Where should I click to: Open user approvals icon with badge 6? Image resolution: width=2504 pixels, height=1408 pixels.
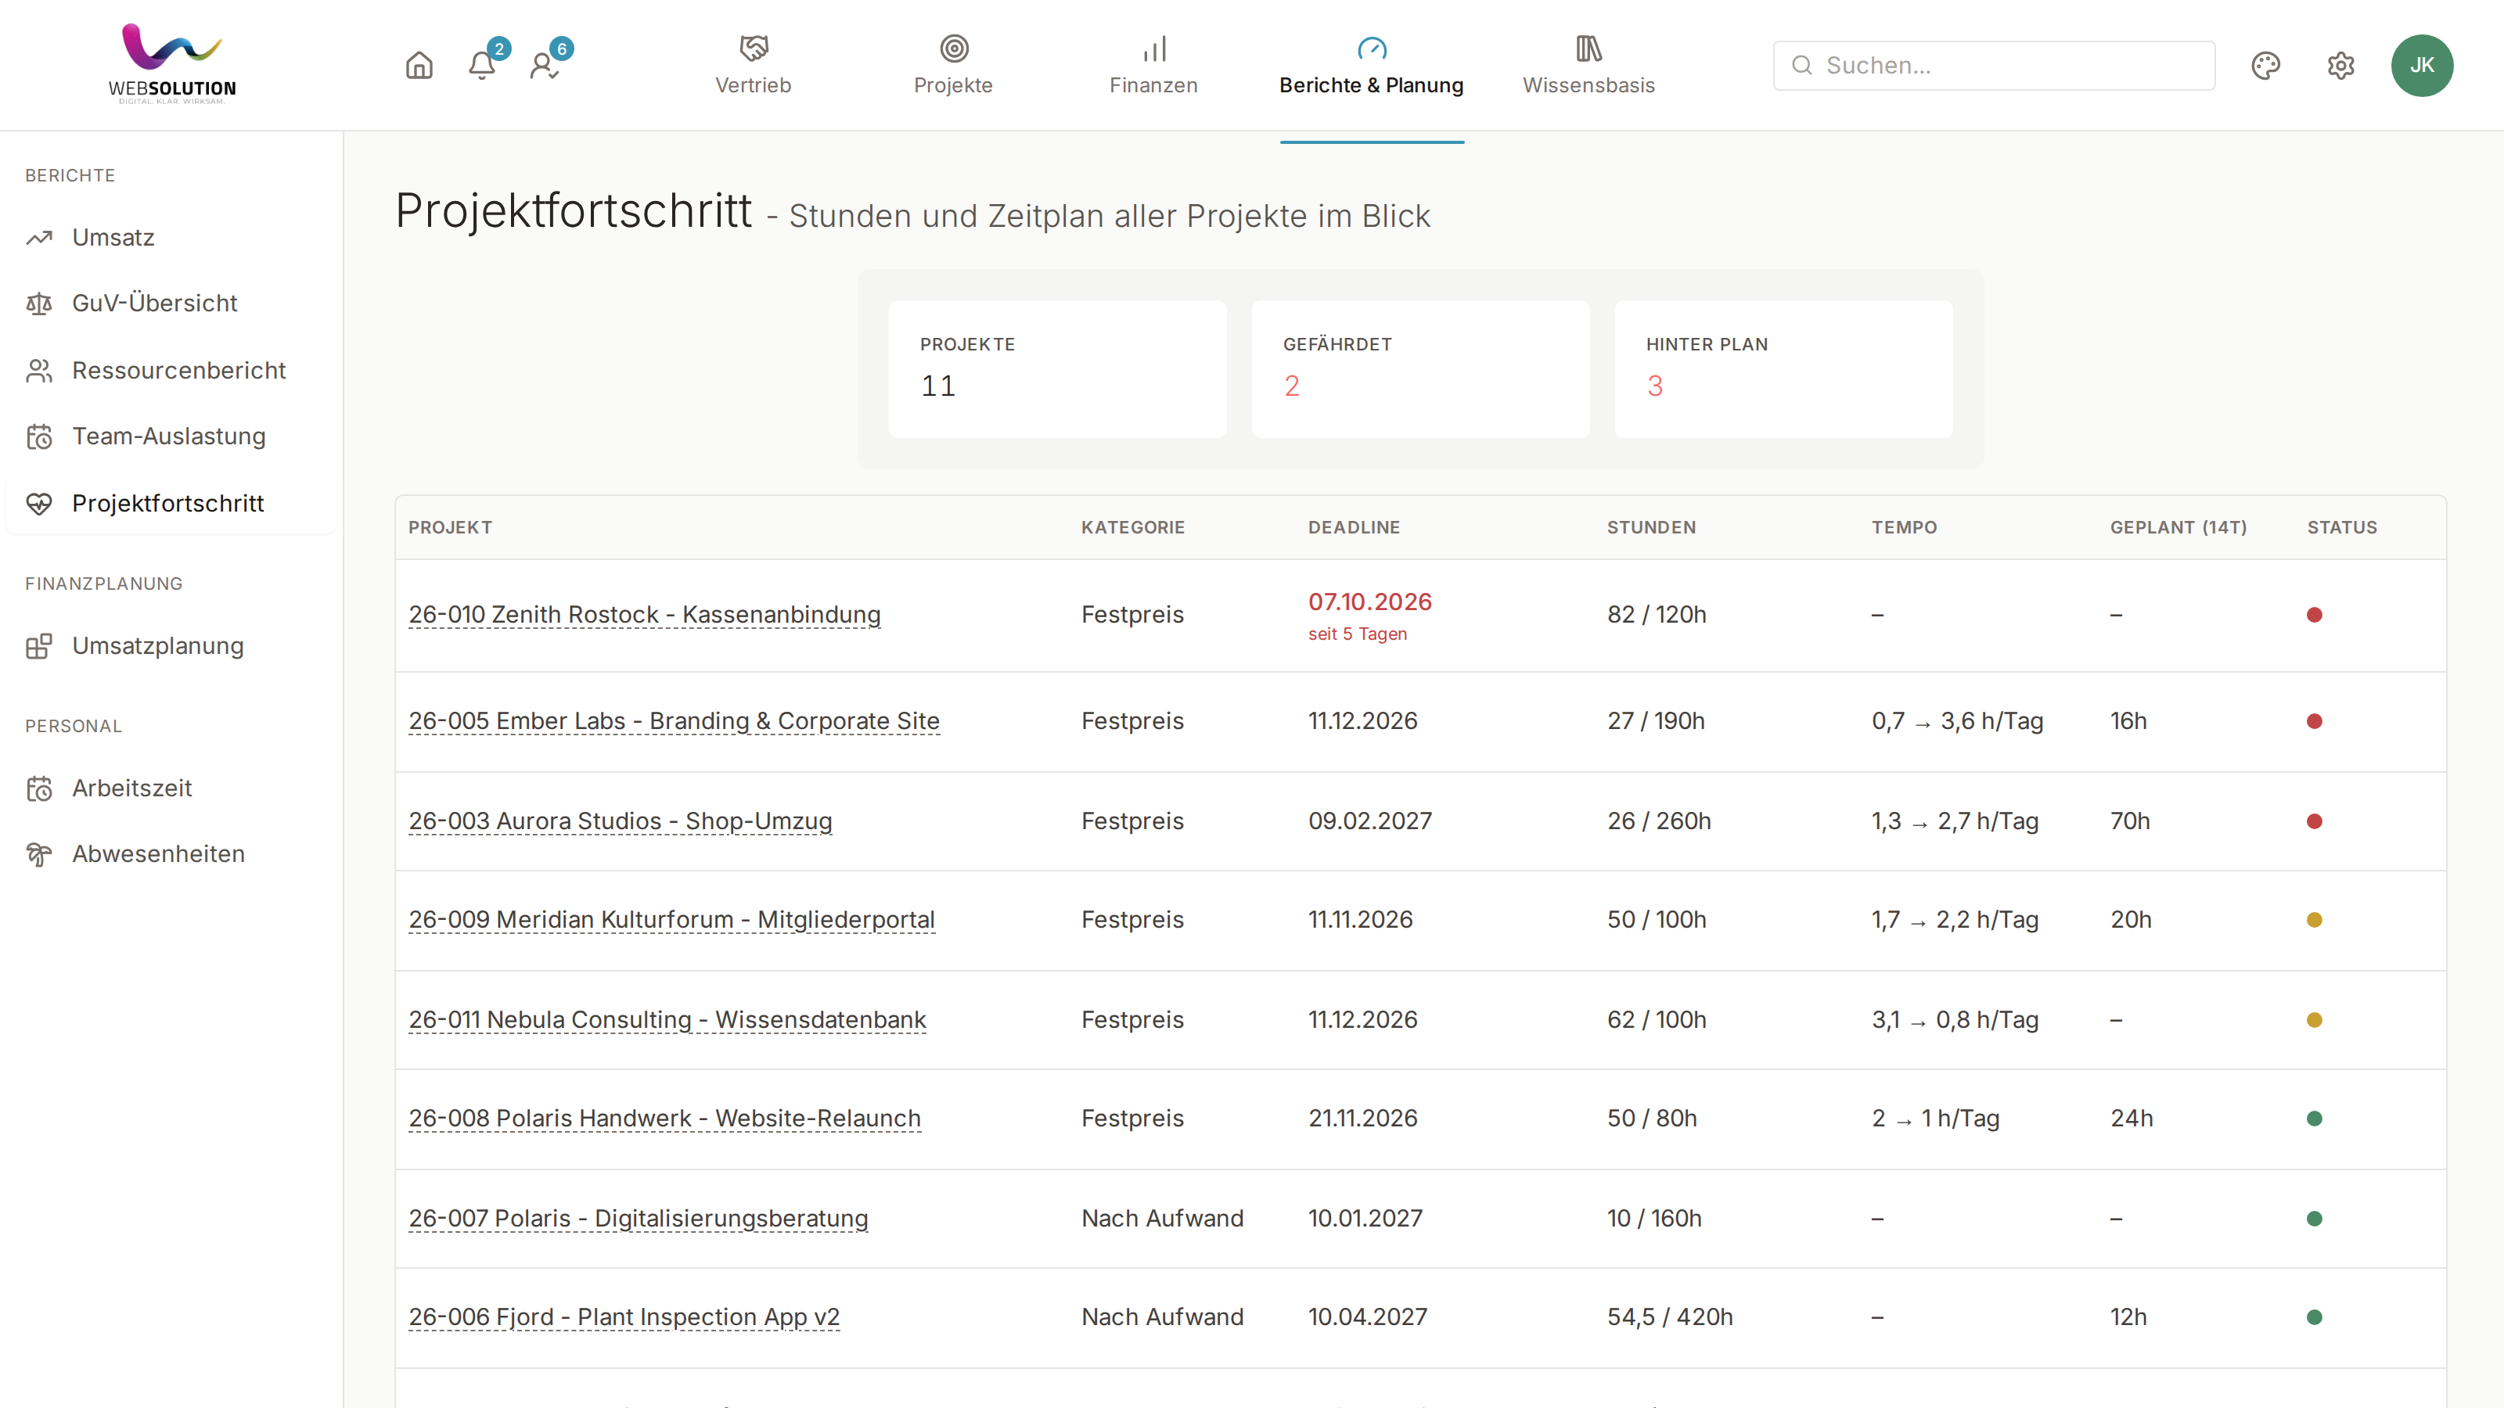pos(545,65)
